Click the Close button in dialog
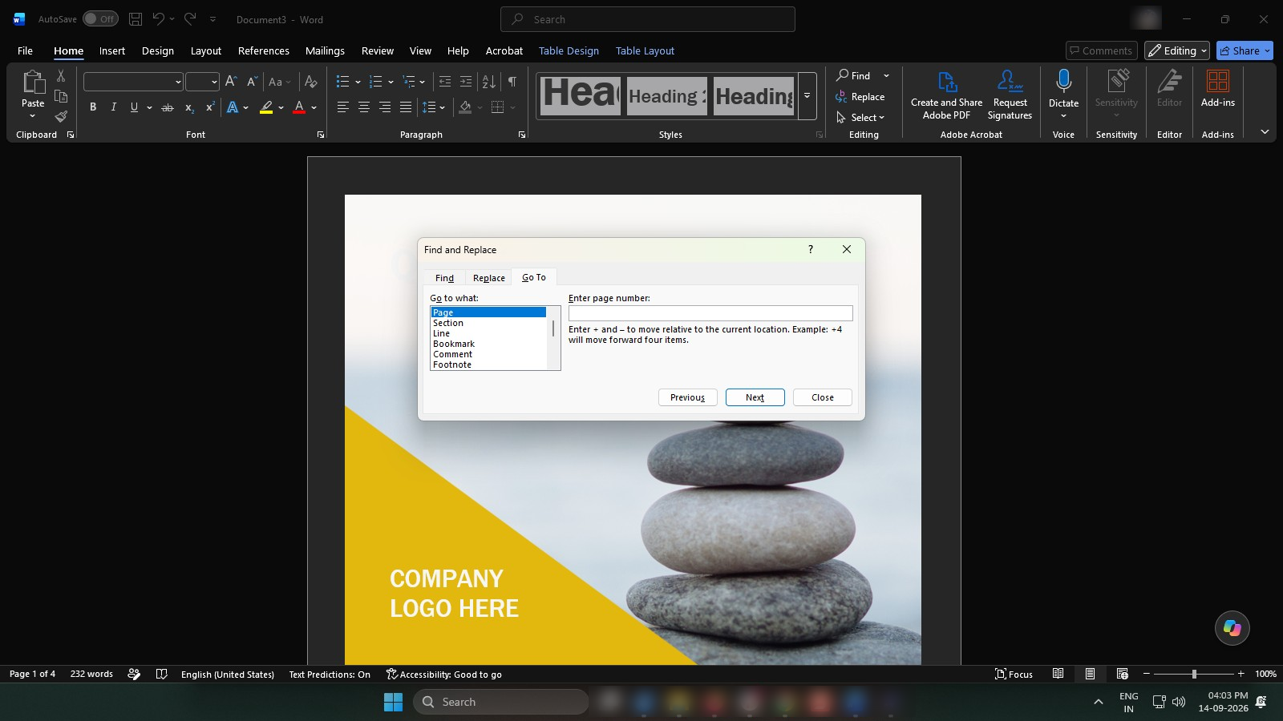1283x721 pixels. point(822,397)
